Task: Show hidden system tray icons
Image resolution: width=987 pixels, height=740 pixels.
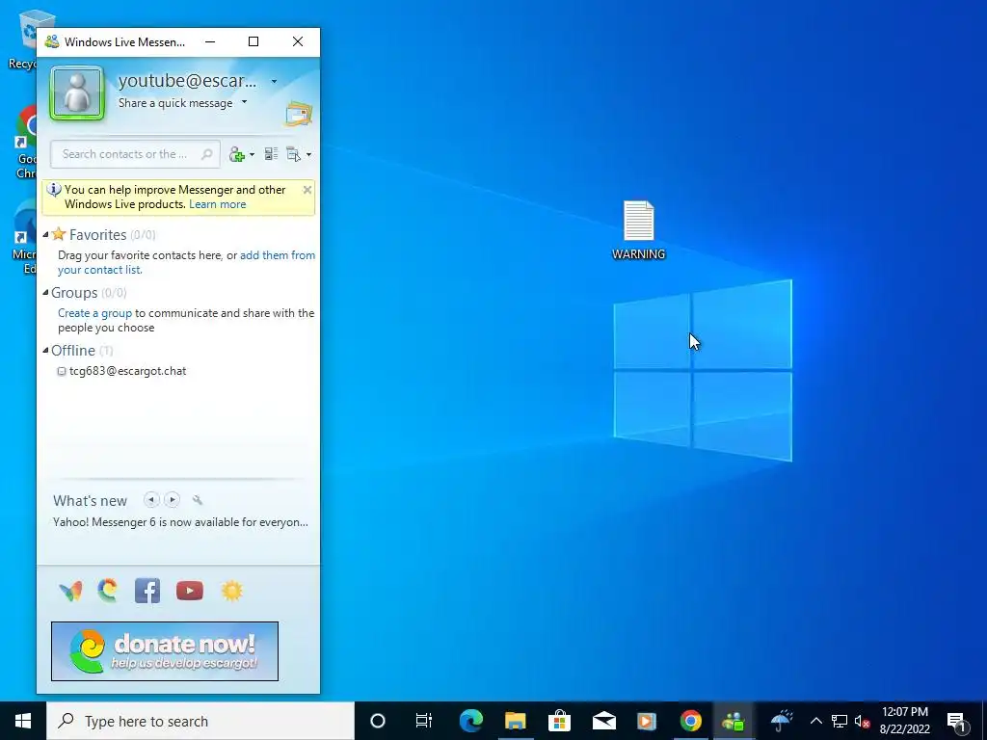Action: click(815, 721)
